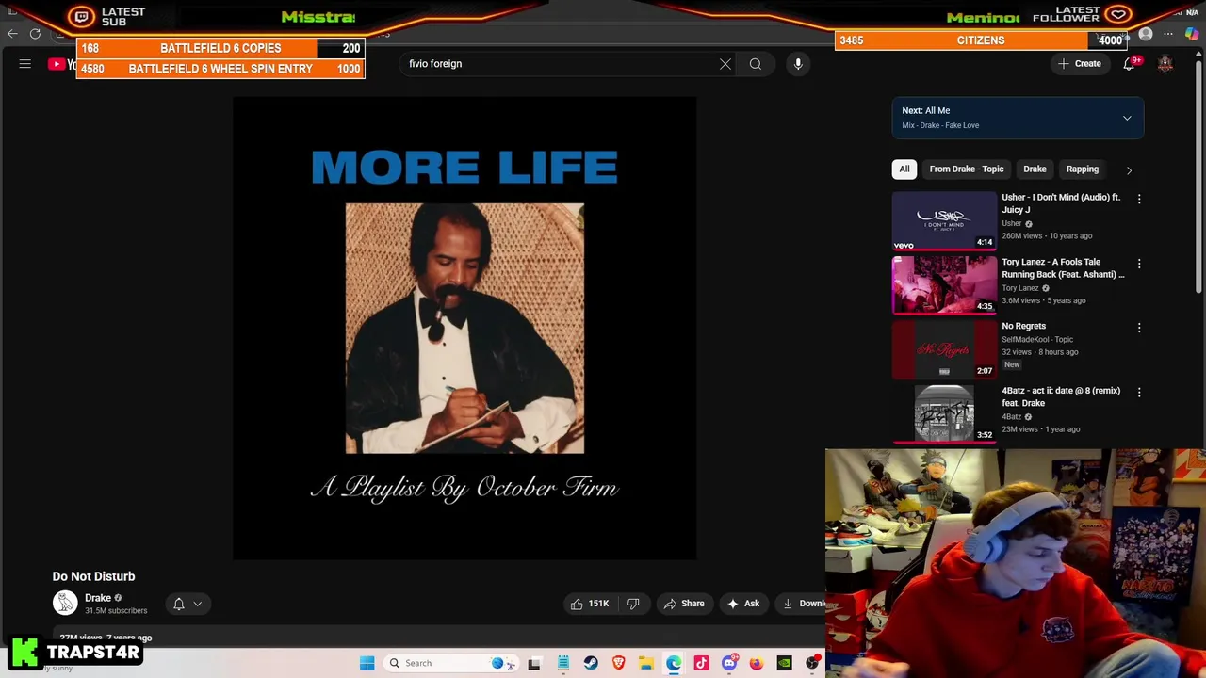1206x678 pixels.
Task: Click the Ask button
Action: [x=743, y=604]
